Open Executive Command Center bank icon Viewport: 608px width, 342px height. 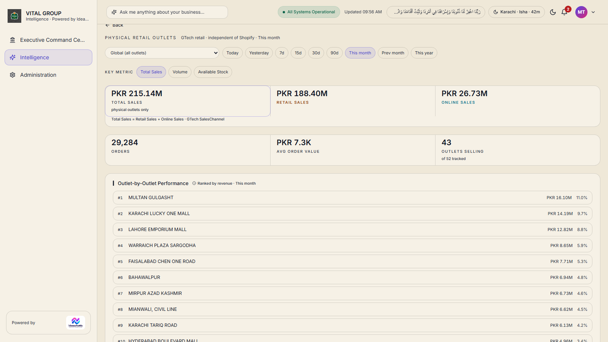tap(13, 40)
